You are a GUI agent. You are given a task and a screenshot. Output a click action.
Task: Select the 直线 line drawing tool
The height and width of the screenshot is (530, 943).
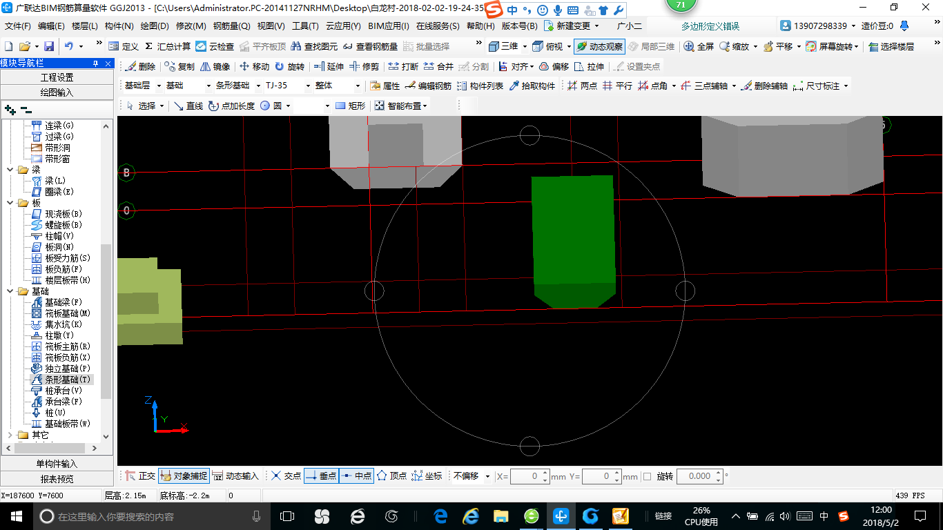188,106
